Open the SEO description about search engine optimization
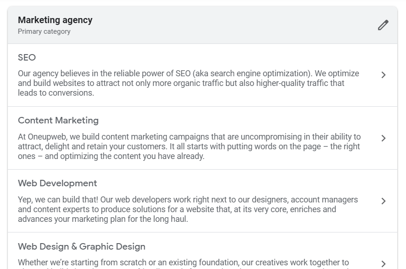This screenshot has height=269, width=406. click(189, 83)
